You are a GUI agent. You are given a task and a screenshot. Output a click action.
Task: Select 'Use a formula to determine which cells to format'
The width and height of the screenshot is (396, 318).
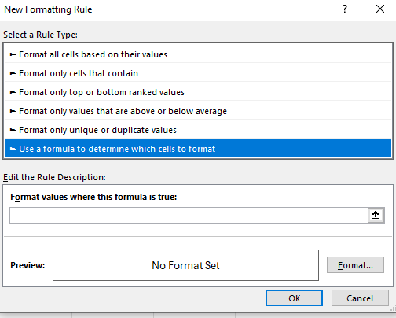(x=198, y=149)
